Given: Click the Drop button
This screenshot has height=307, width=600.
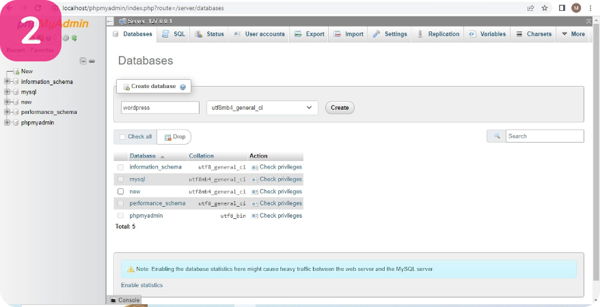Looking at the screenshot, I should click(x=175, y=136).
